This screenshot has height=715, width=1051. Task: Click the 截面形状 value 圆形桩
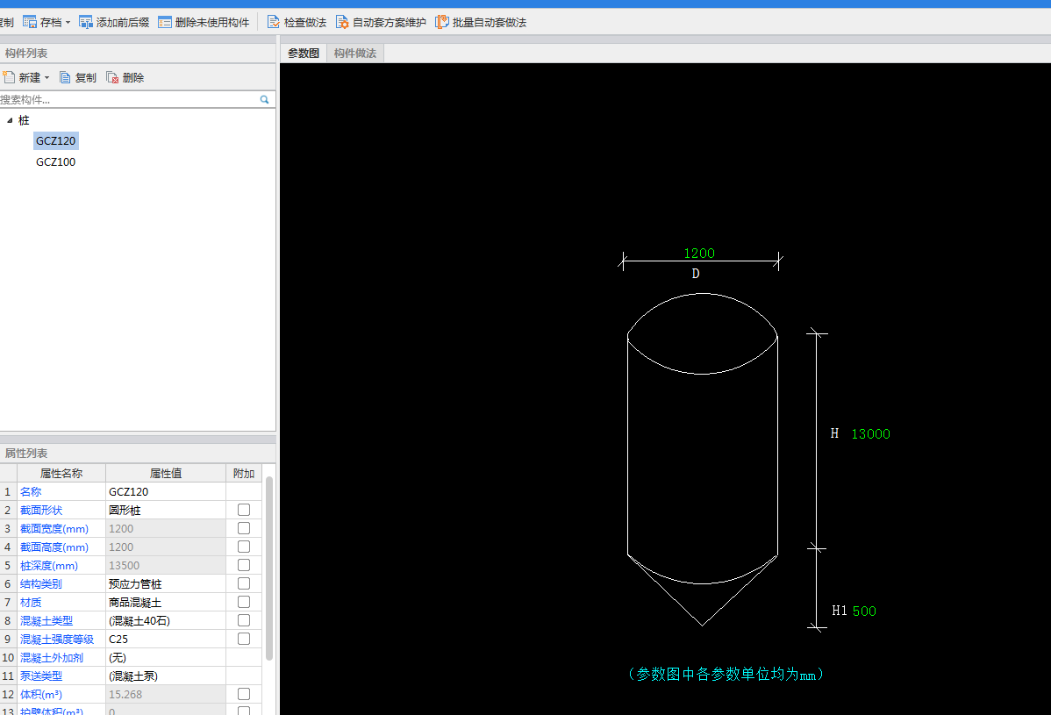tap(166, 510)
